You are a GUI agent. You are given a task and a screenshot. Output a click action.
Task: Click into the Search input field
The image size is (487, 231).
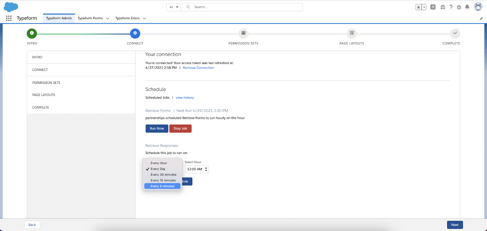point(242,7)
